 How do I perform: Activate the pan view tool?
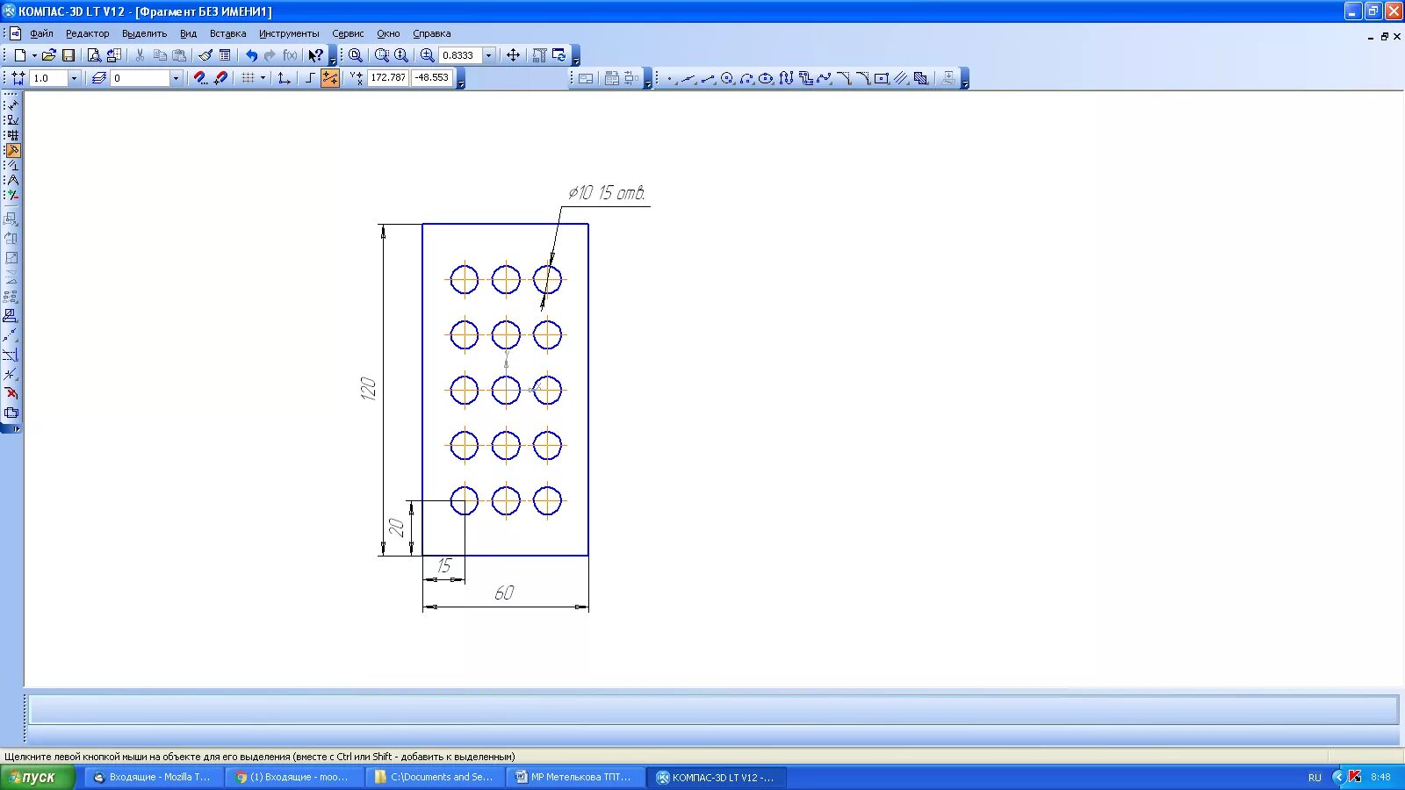coord(513,55)
